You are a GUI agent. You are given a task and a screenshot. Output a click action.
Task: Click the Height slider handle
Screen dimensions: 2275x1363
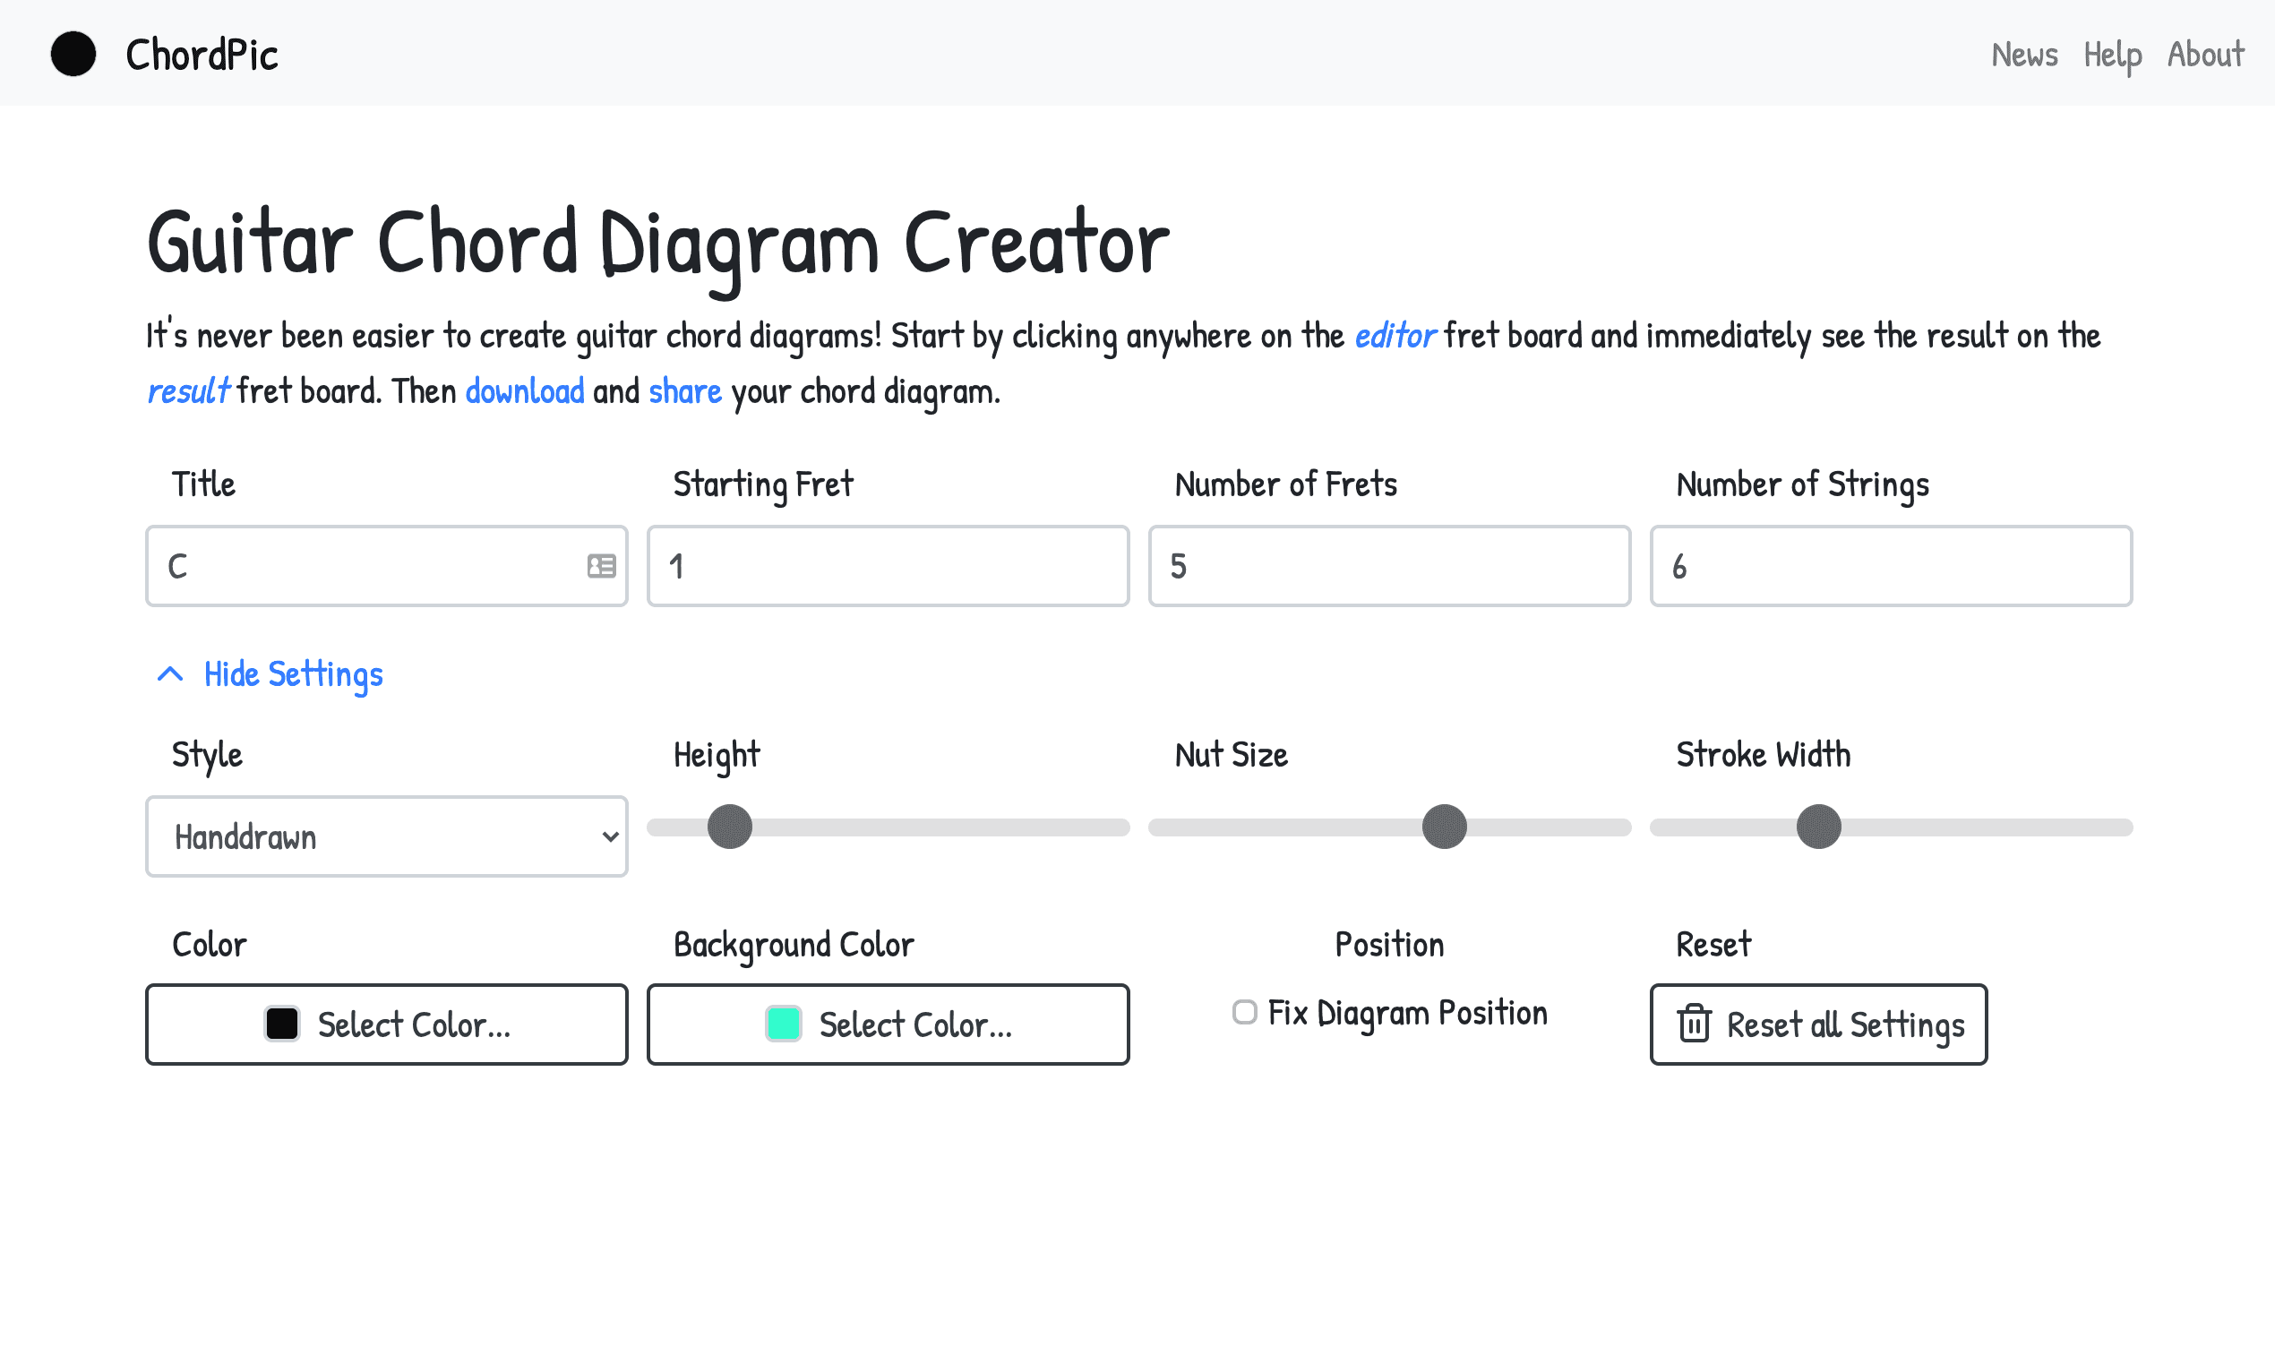point(730,827)
